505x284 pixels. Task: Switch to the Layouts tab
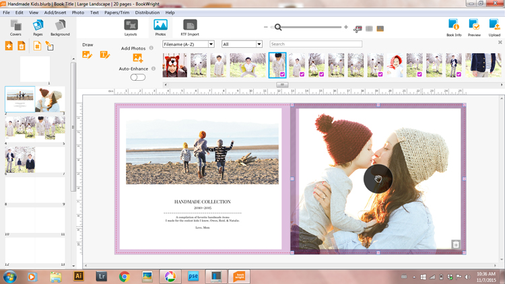pos(131,28)
